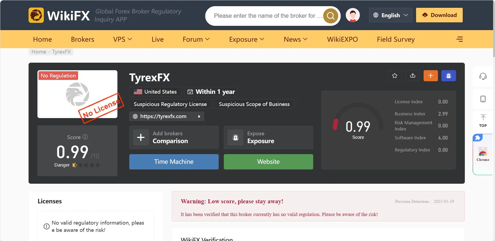
Task: Click the green Website button
Action: pyautogui.click(x=269, y=162)
